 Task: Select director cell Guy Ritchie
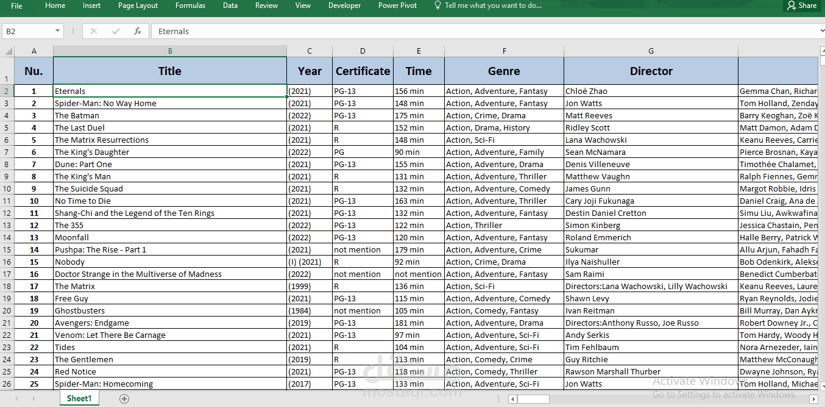point(651,359)
